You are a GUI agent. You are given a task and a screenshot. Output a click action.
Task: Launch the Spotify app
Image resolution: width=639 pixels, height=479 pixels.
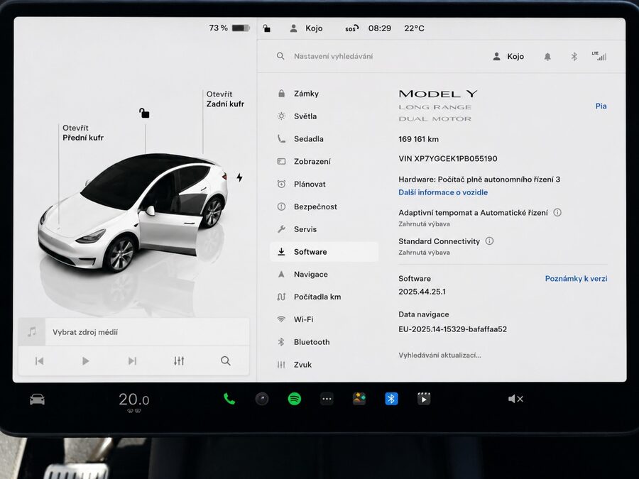pyautogui.click(x=294, y=399)
